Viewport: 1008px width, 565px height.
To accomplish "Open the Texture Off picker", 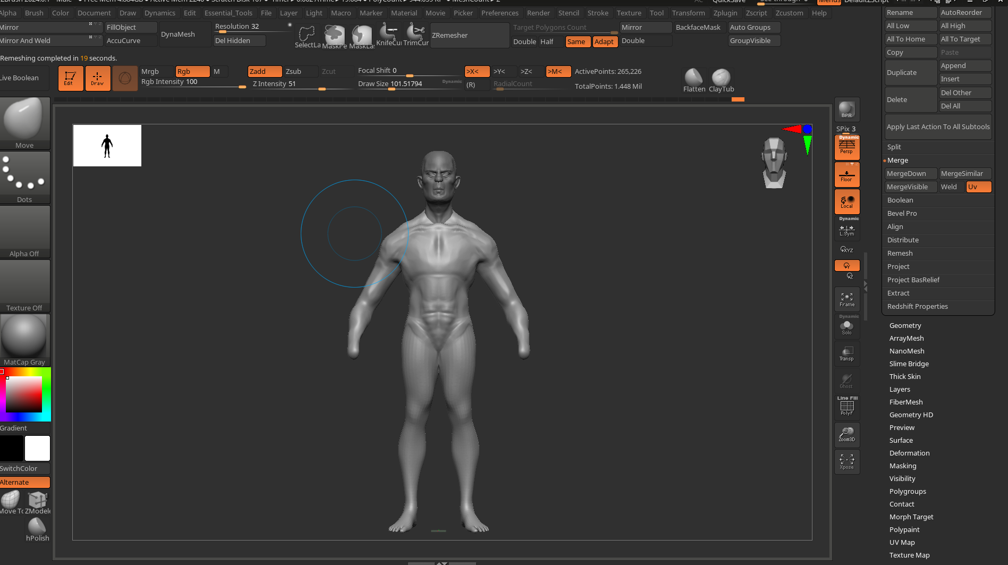I will tap(24, 286).
